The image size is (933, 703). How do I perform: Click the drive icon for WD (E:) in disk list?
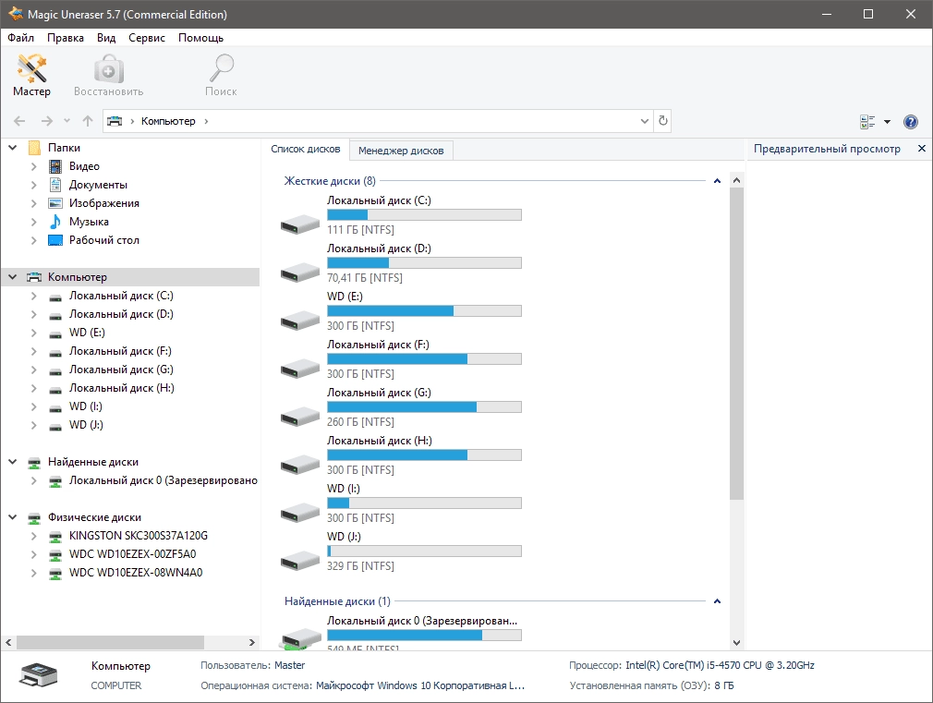[x=300, y=321]
